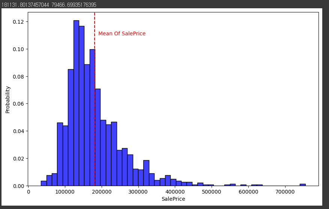
Task: Click the 'Probability' y-axis label
Action: (8, 100)
